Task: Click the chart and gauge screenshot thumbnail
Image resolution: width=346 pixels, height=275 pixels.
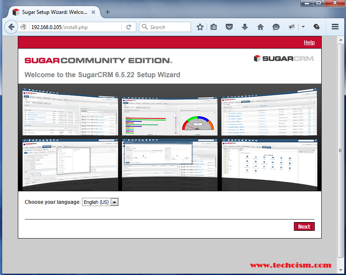Action: tap(169, 116)
